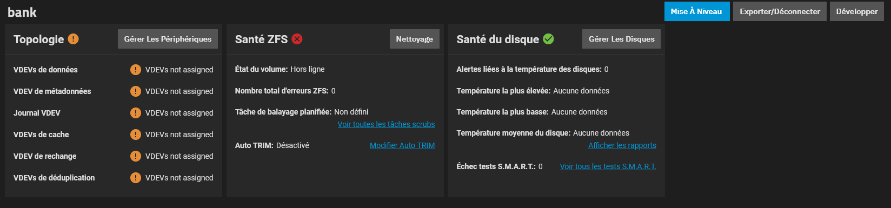The image size is (891, 208).
Task: Click warning icon in VDEVs de déduplication row
Action: point(136,178)
